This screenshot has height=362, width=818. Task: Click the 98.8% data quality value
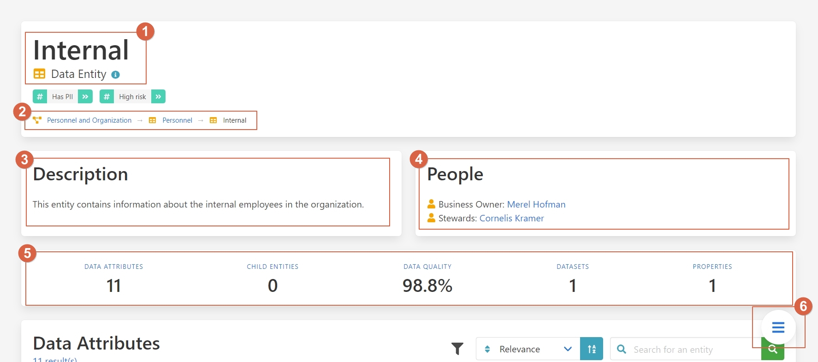tap(427, 285)
